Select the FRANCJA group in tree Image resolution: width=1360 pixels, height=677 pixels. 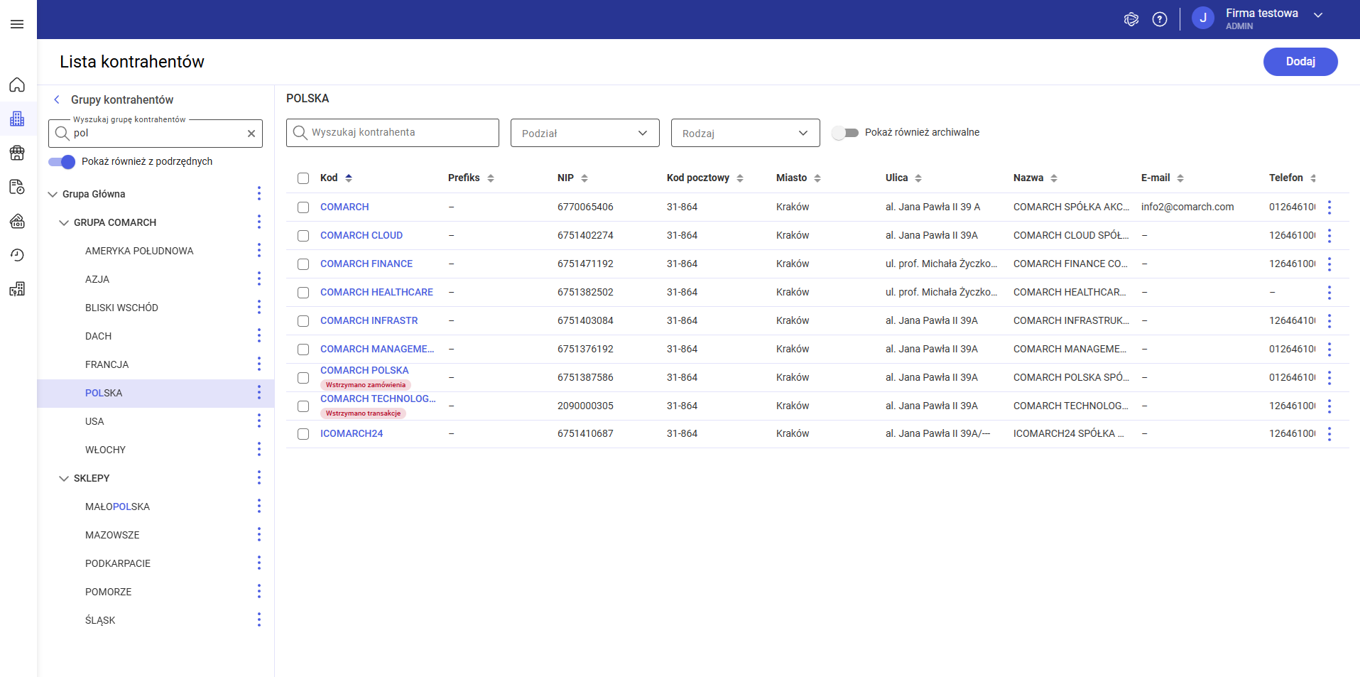107,364
